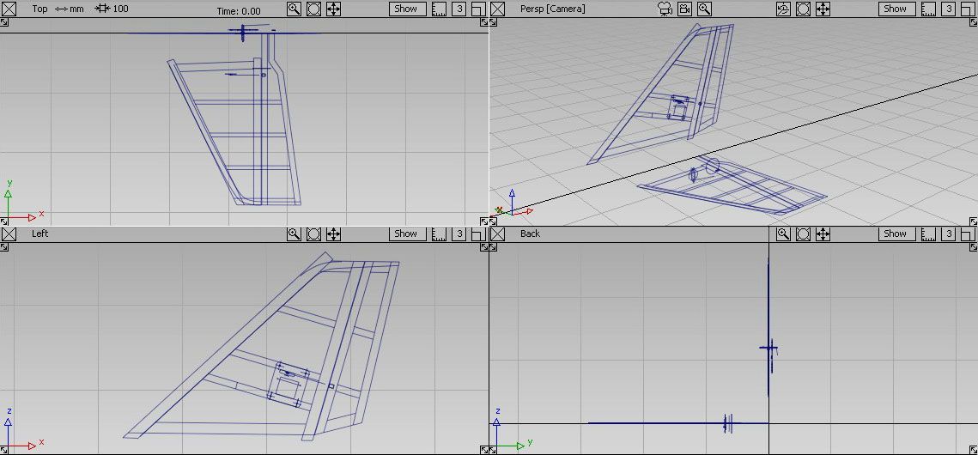Select the pan arrows icon in Back view
This screenshot has width=978, height=455.
pos(823,234)
